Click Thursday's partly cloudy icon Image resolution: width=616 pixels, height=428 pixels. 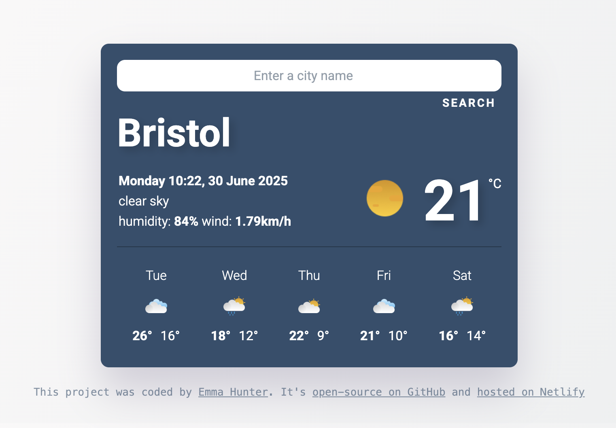pyautogui.click(x=309, y=306)
